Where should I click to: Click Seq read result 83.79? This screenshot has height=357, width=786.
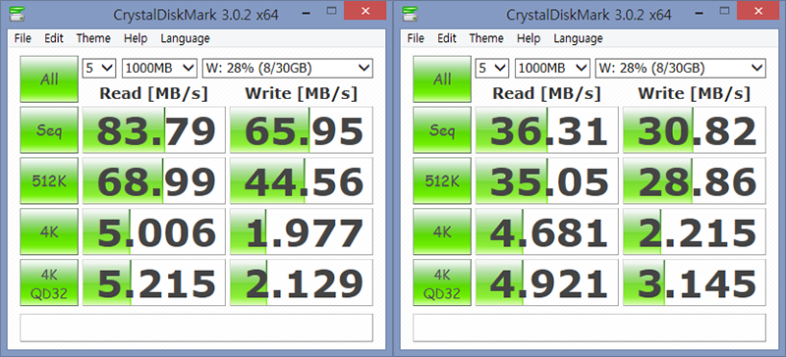pyautogui.click(x=154, y=129)
